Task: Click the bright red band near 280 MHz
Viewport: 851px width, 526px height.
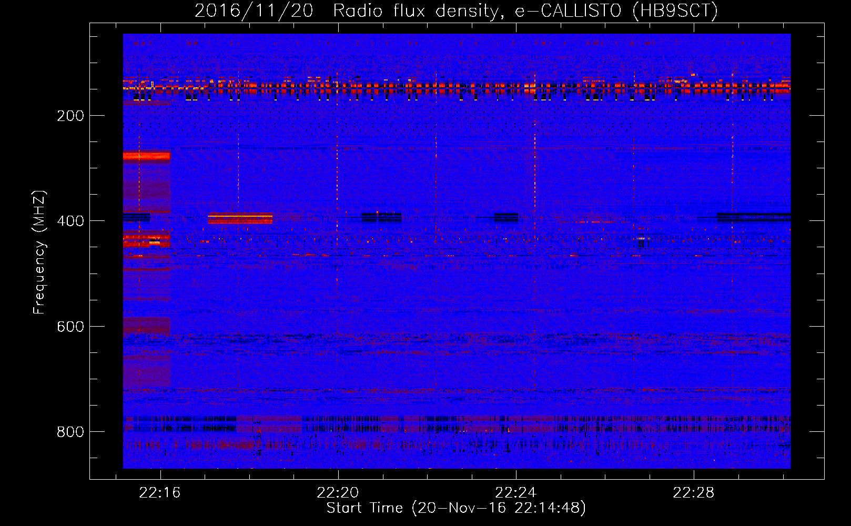Action: point(146,156)
